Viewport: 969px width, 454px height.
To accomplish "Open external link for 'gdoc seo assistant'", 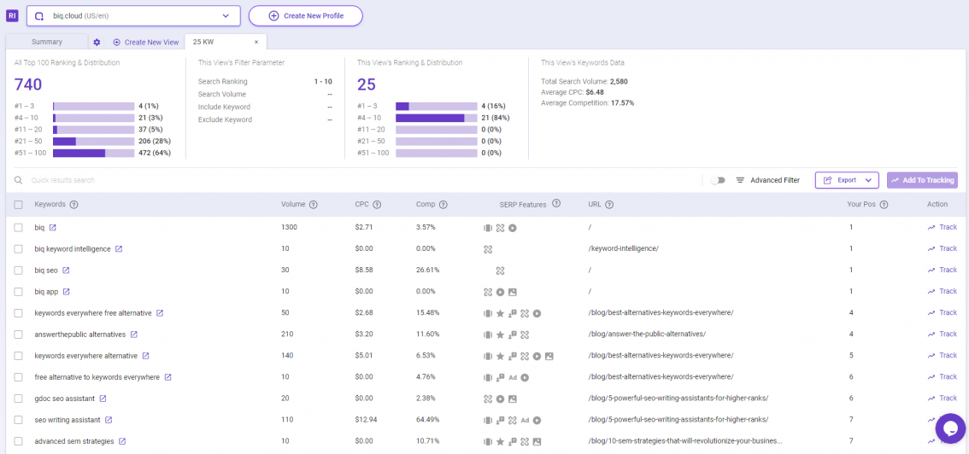I will pos(103,399).
